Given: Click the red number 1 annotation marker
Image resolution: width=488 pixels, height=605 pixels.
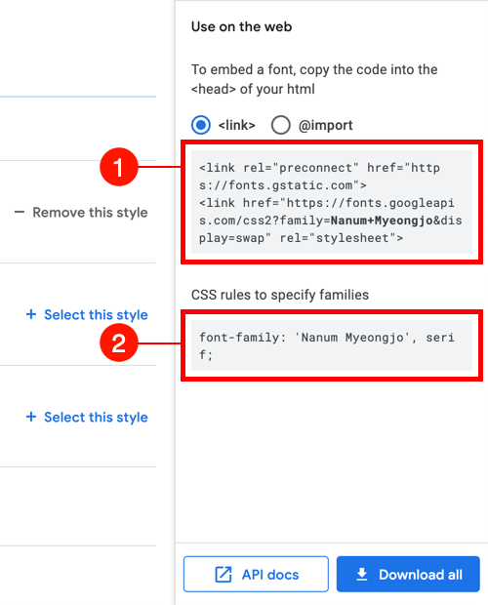Looking at the screenshot, I should 119,167.
